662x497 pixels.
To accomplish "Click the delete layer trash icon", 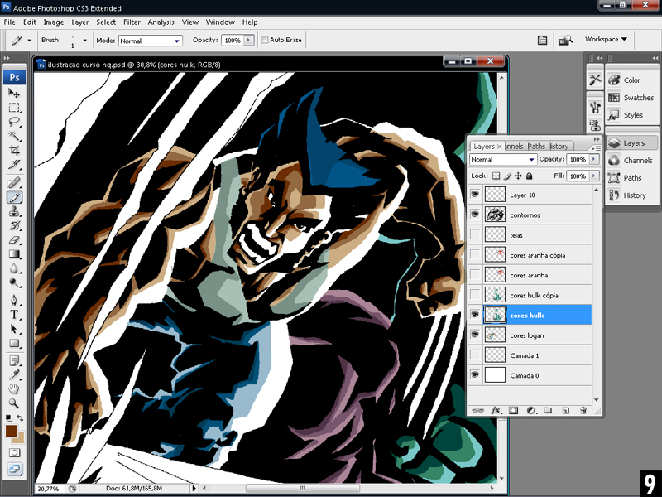I will click(583, 410).
